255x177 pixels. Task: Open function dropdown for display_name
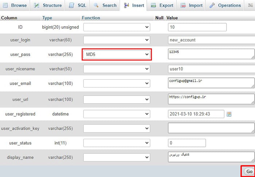click(x=117, y=157)
